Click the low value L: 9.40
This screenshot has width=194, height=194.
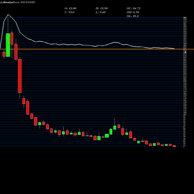(x=100, y=12)
